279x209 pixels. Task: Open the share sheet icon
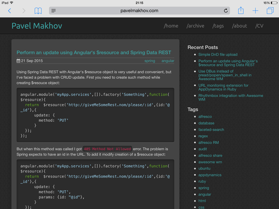[x=241, y=10]
